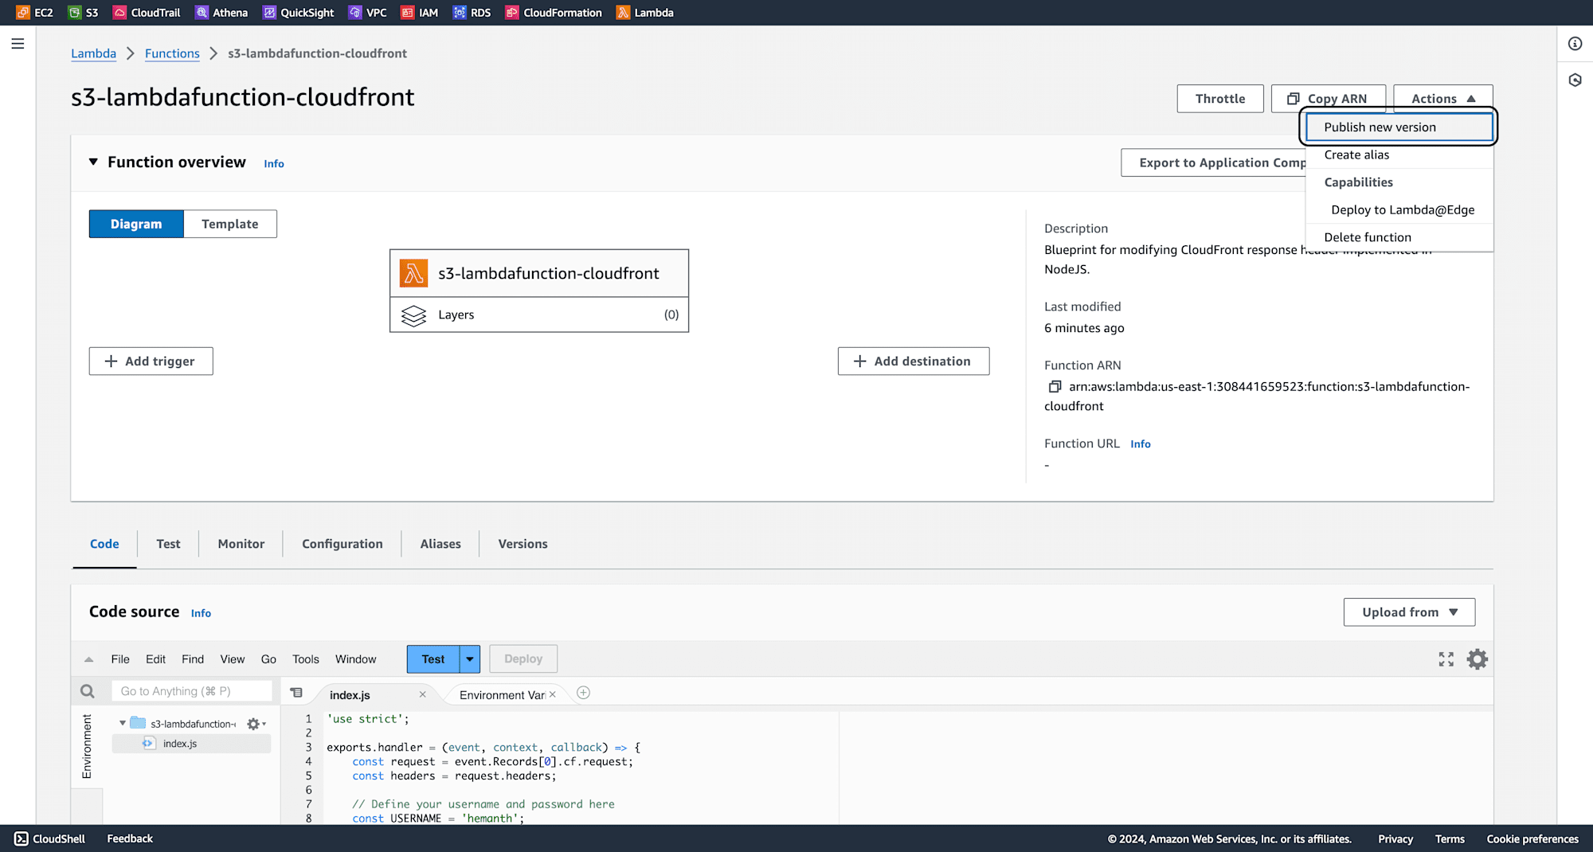
Task: Choose Delete function in the Actions menu
Action: coord(1399,237)
